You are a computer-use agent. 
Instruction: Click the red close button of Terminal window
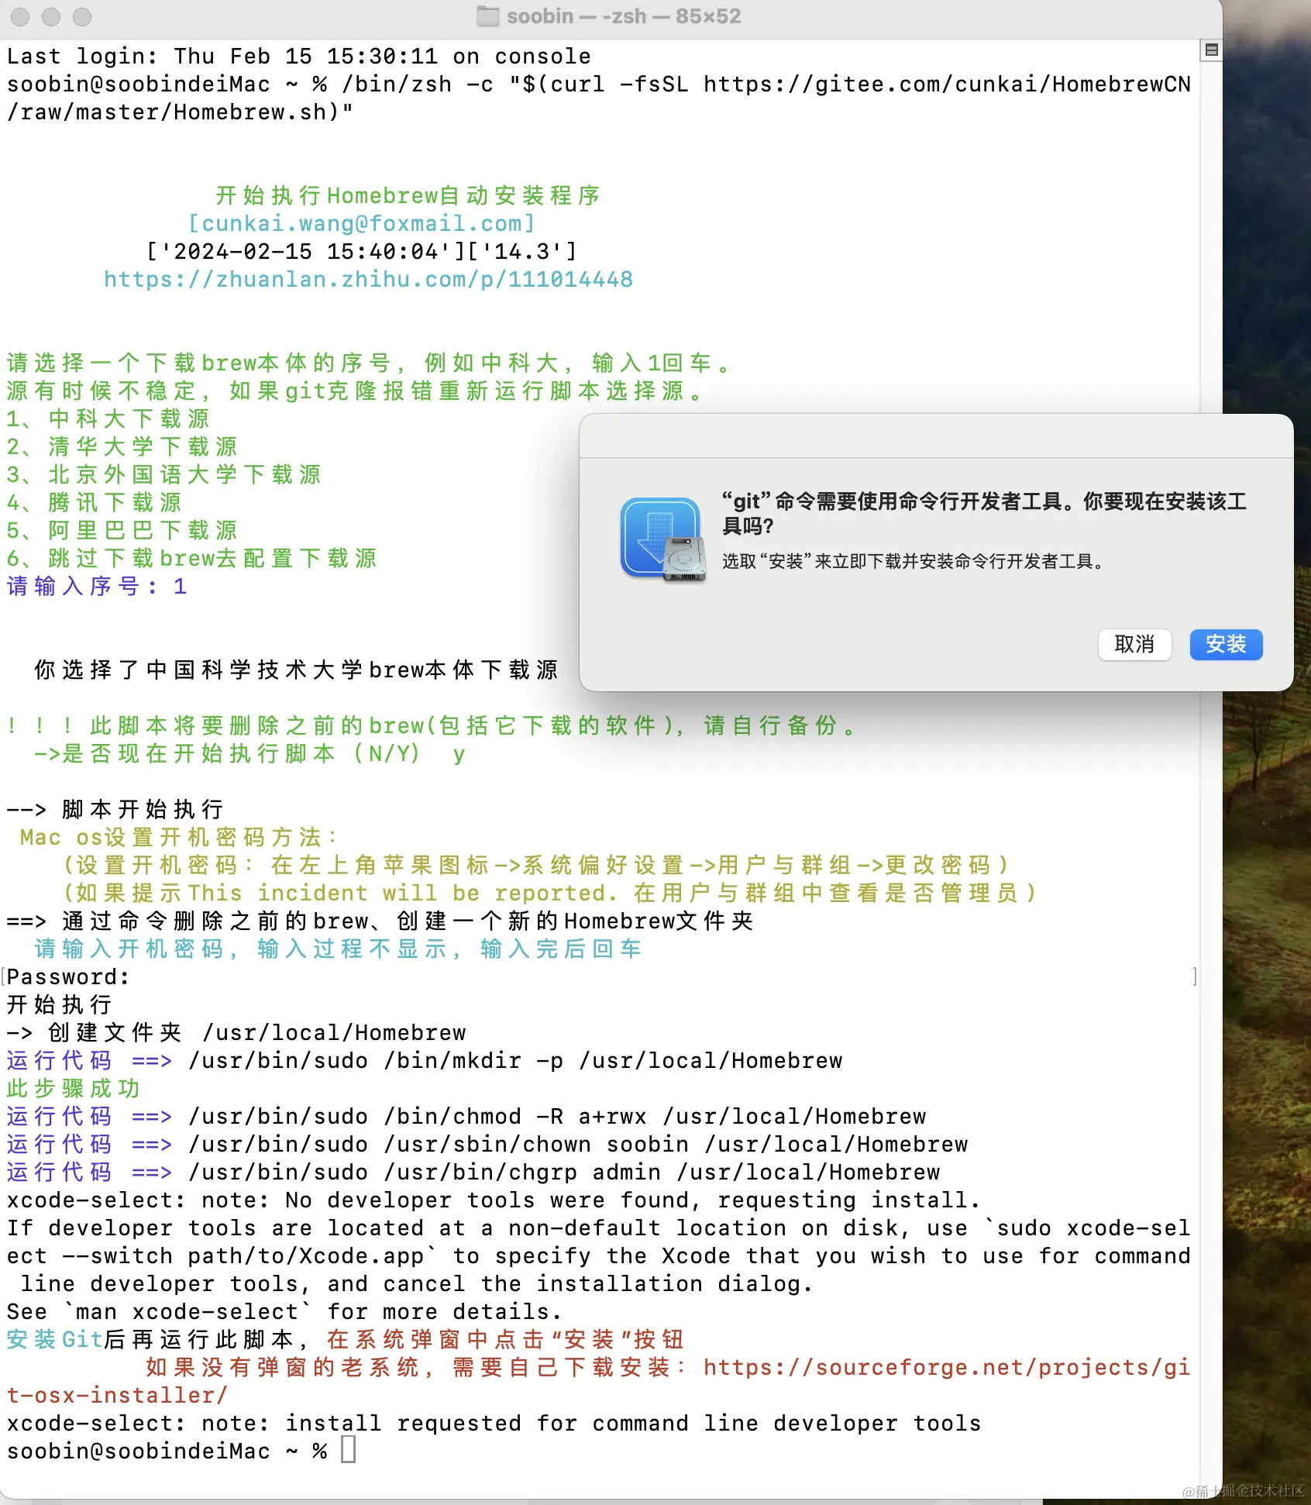click(x=20, y=16)
